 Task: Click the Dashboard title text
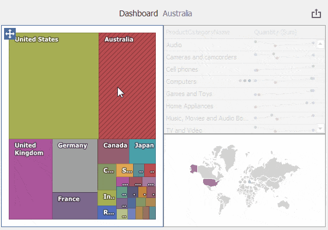138,13
